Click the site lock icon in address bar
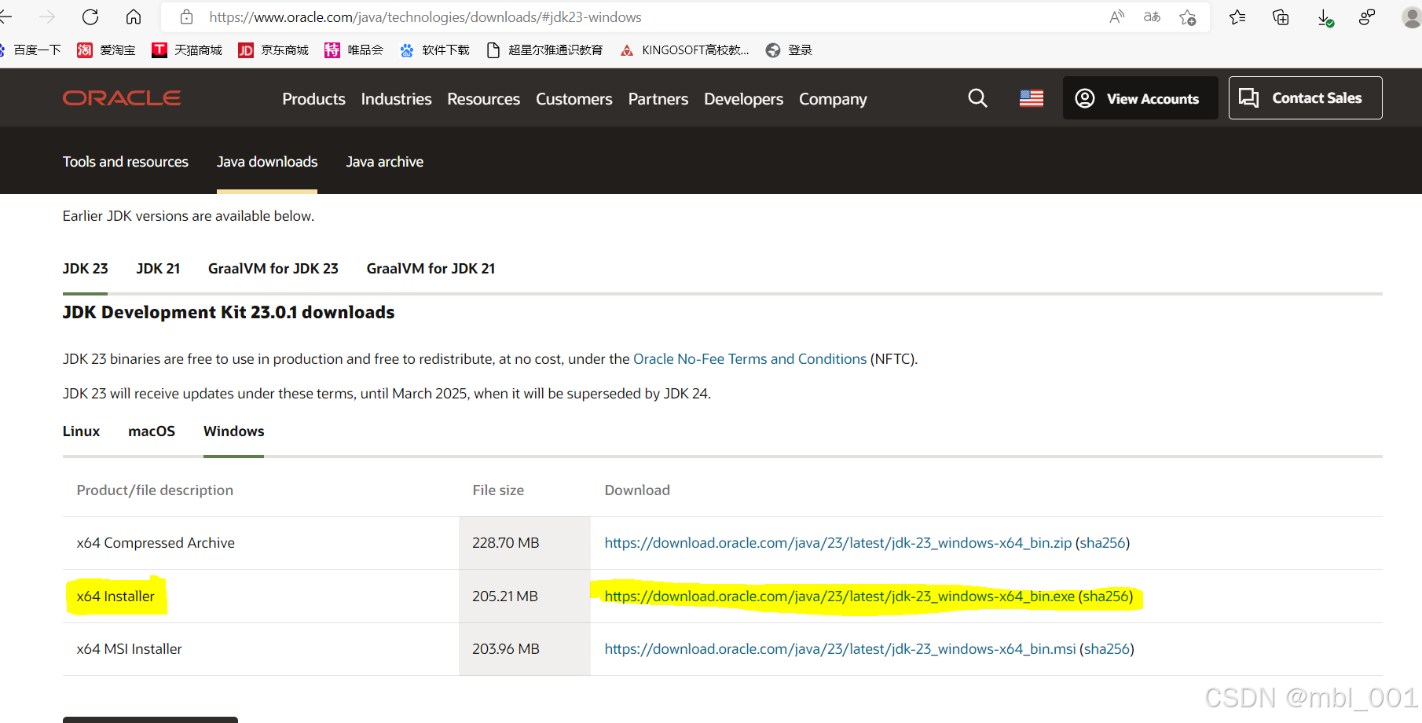Image resolution: width=1422 pixels, height=723 pixels. [186, 17]
